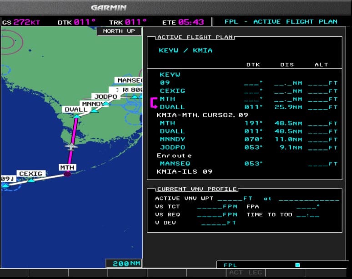
Task: Select the MANSEQ entry in the flight plan list
Action: [x=175, y=164]
